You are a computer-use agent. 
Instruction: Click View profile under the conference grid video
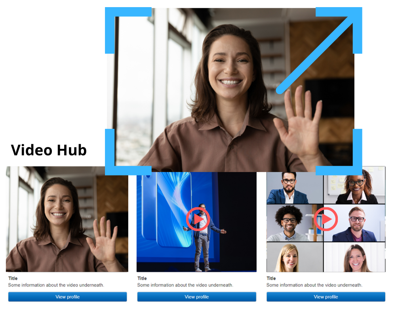point(326,297)
